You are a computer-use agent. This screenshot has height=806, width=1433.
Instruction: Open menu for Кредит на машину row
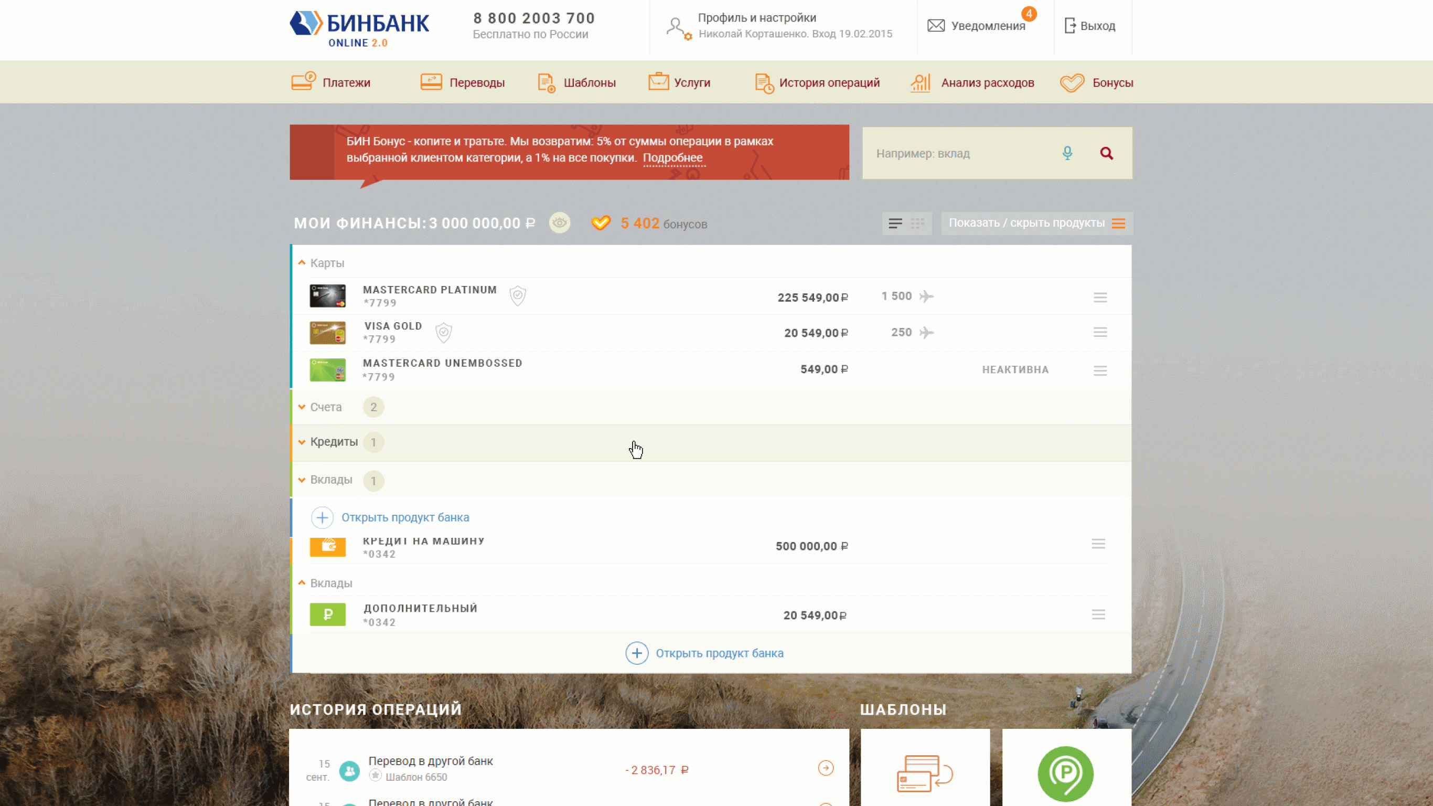click(1098, 544)
